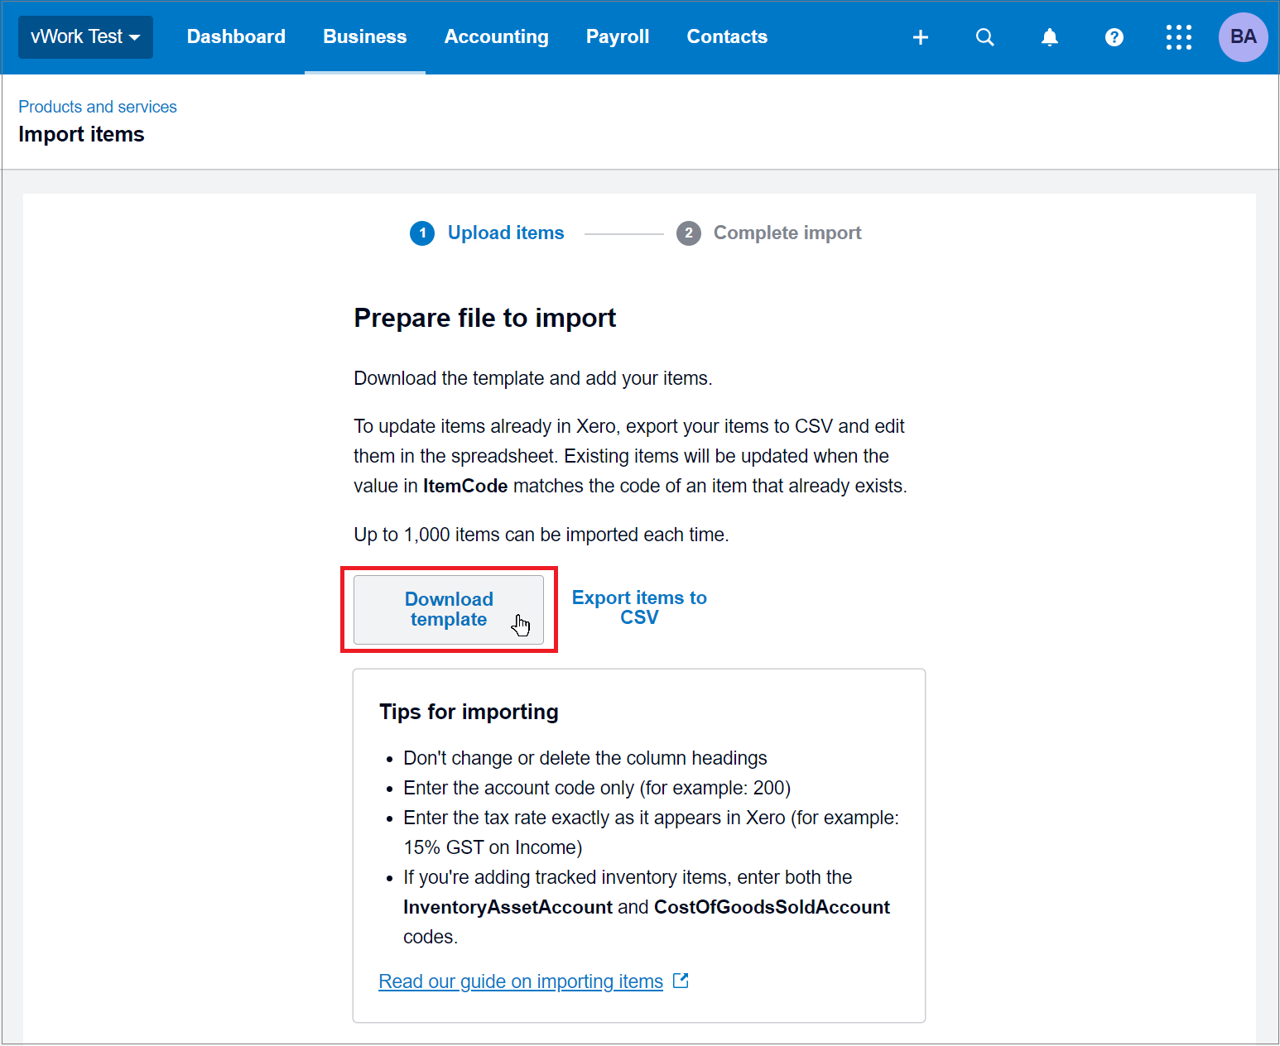1280x1046 pixels.
Task: Click Export items to CSV
Action: tap(639, 607)
